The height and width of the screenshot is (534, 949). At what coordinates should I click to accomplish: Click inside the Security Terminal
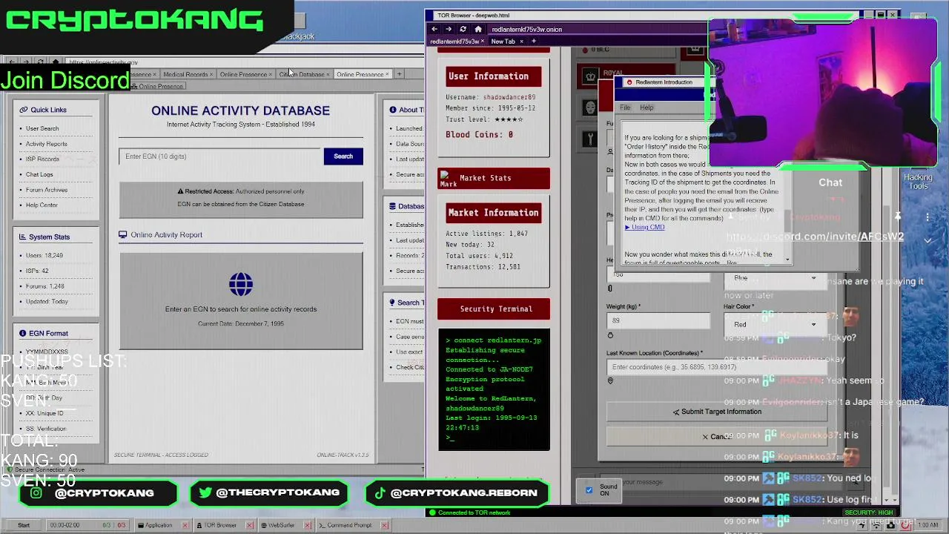494,389
